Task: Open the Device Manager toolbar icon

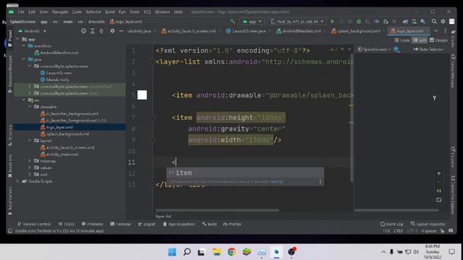Action: [415, 22]
